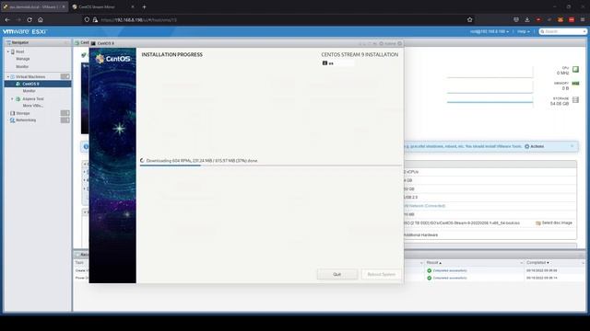This screenshot has width=590, height=331.
Task: Open Manage under Host
Action: (22, 59)
